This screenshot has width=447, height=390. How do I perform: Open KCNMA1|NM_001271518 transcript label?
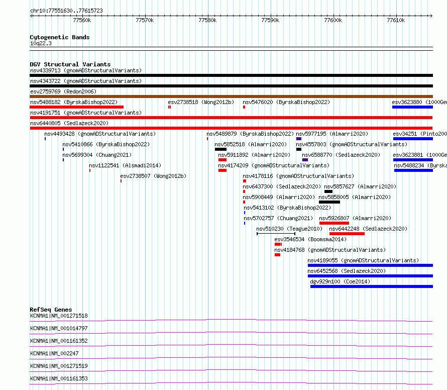(59, 316)
